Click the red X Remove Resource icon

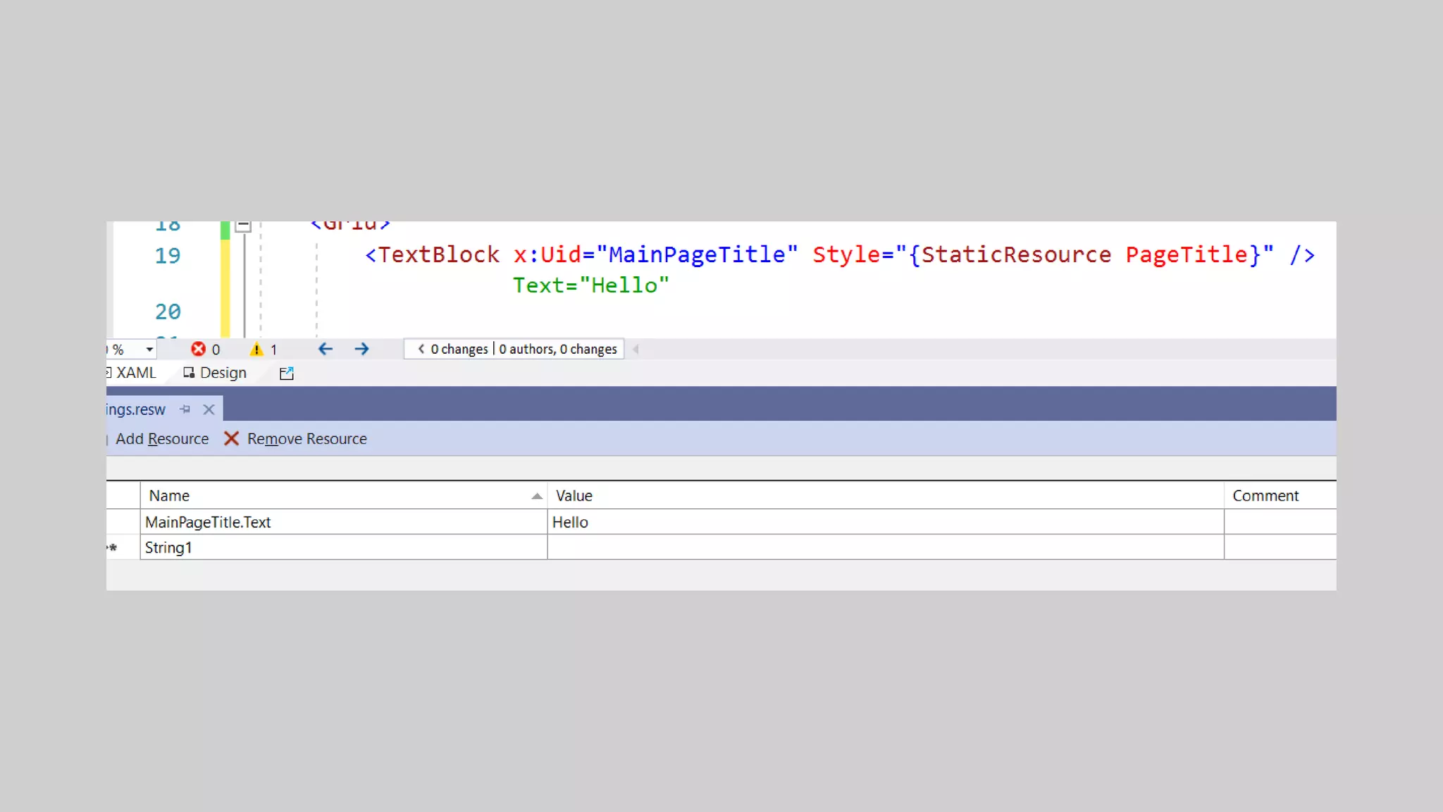(231, 438)
